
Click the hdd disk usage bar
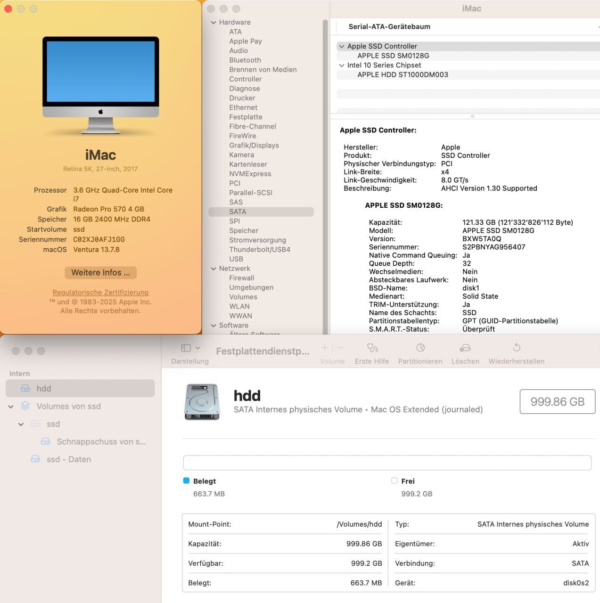[387, 463]
